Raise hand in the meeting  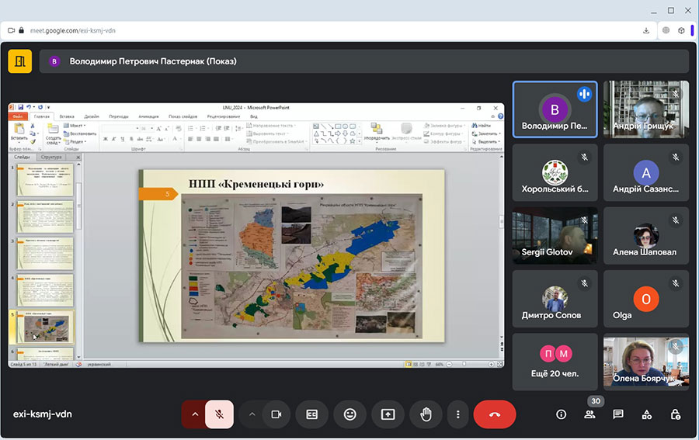pos(426,414)
